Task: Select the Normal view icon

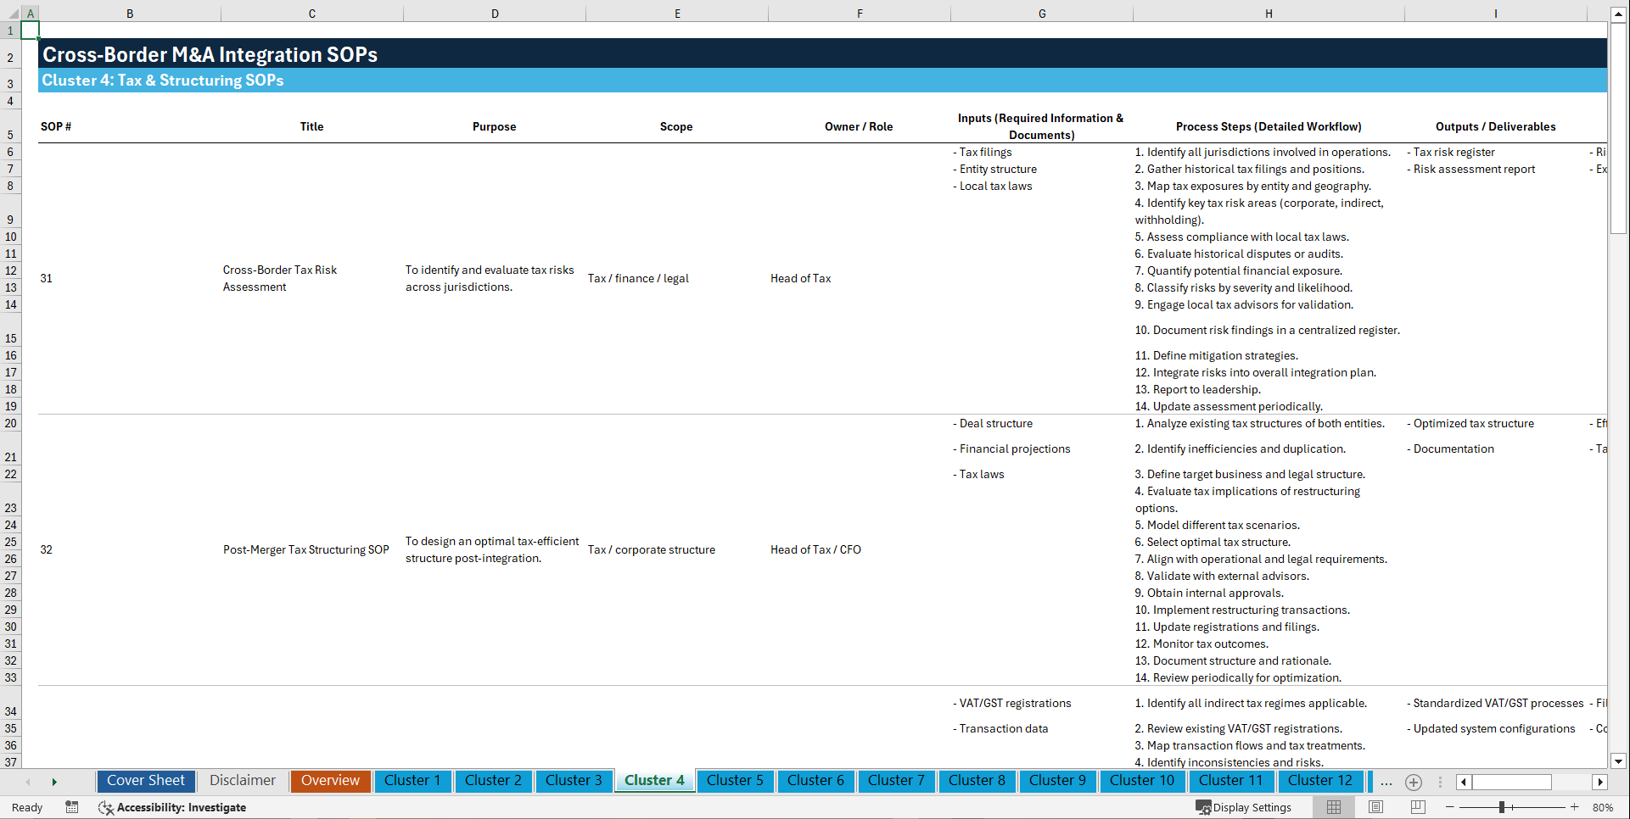Action: (x=1332, y=807)
